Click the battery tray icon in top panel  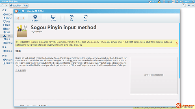coord(177,1)
